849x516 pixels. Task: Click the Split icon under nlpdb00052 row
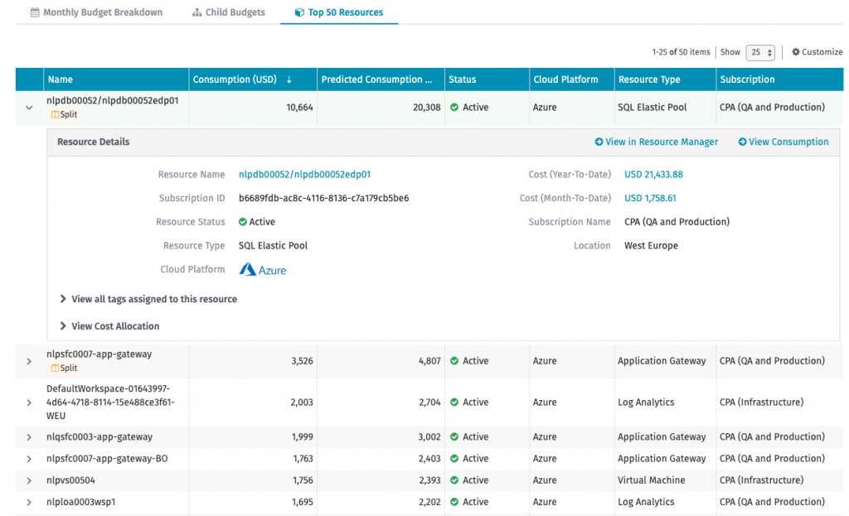click(56, 115)
